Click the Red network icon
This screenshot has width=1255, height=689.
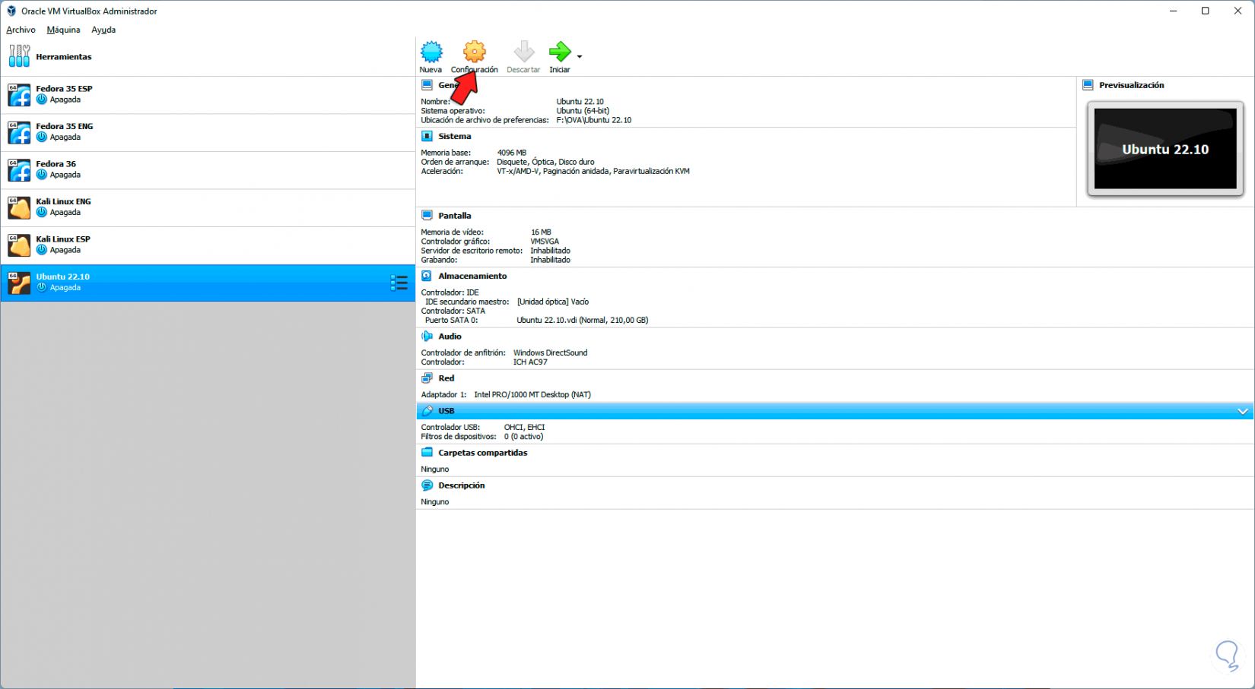[427, 378]
